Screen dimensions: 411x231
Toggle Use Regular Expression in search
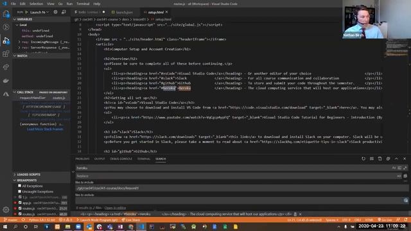tap(405, 168)
